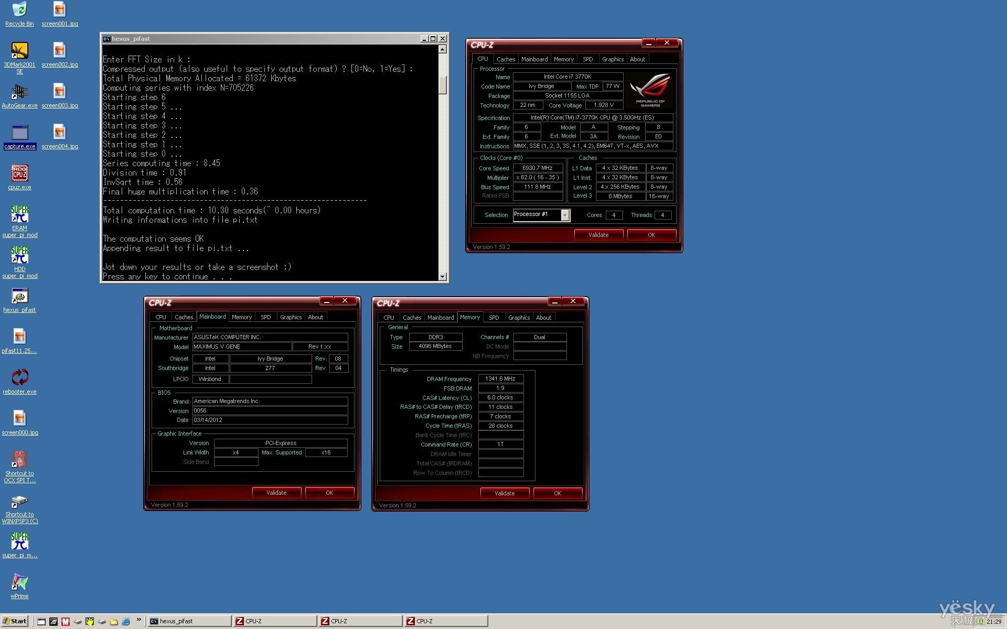Click Core Speed value 6930.7 MHz
This screenshot has width=1007, height=629.
coord(538,168)
